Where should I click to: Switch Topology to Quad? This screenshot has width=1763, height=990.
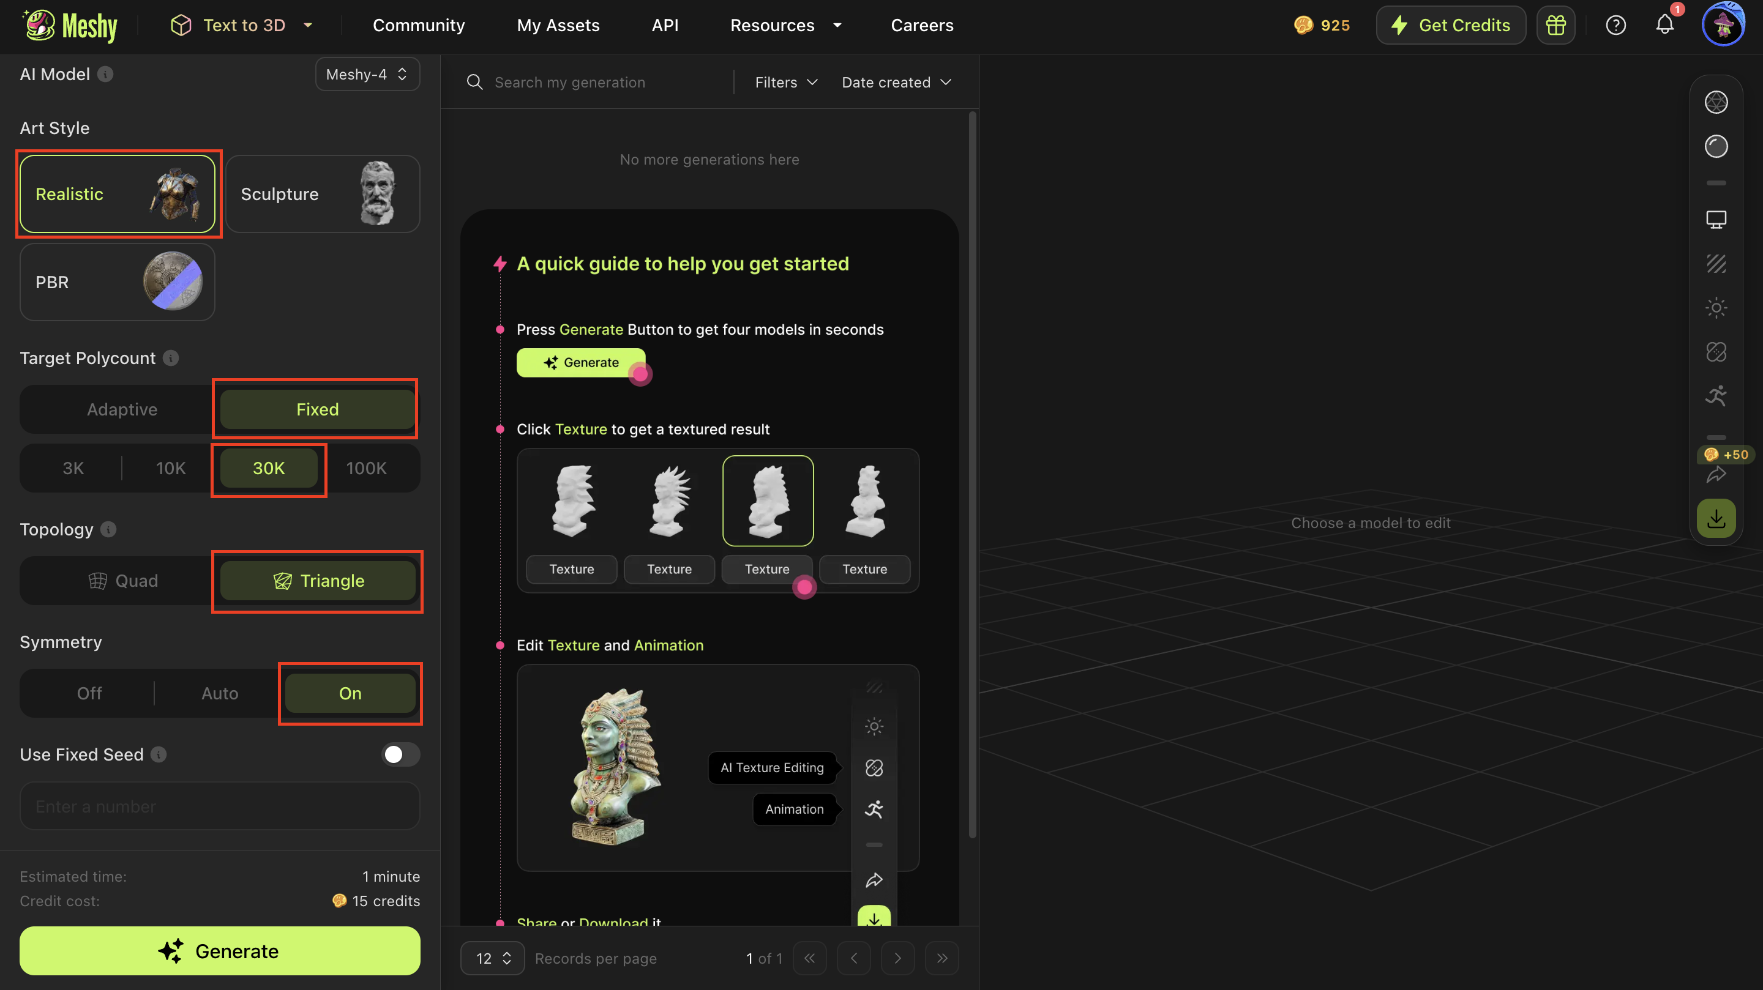(x=124, y=580)
